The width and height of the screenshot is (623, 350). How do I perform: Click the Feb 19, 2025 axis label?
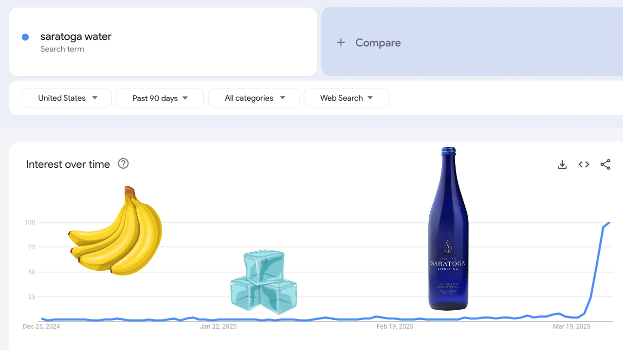395,327
